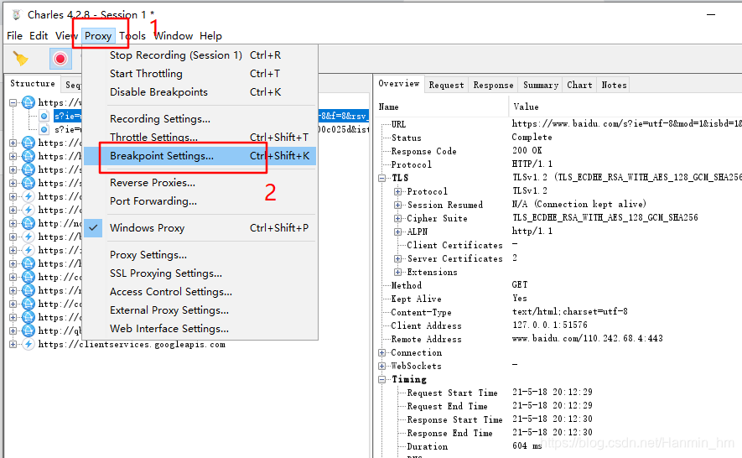
Task: Choose Breakpoint Settings... entry
Action: [x=199, y=156]
